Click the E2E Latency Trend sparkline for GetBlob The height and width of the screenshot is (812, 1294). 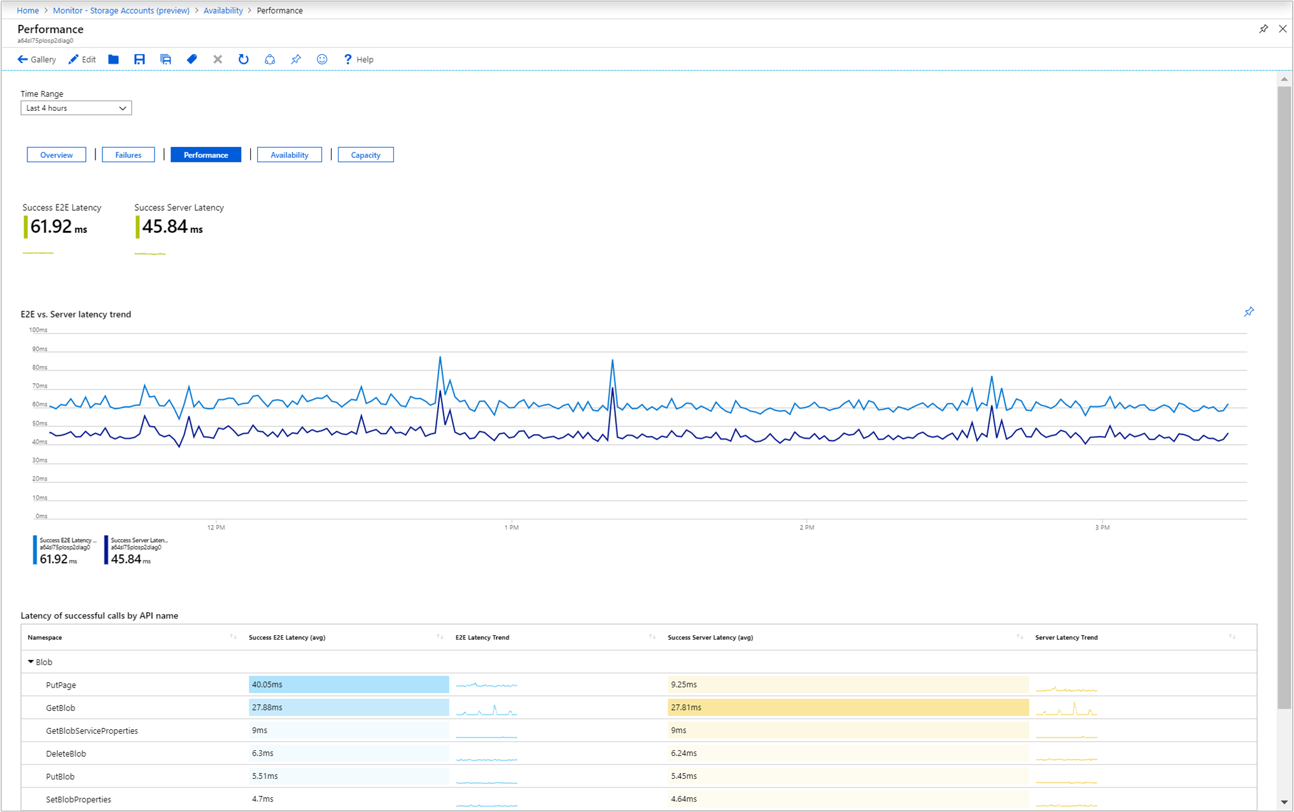pyautogui.click(x=488, y=707)
